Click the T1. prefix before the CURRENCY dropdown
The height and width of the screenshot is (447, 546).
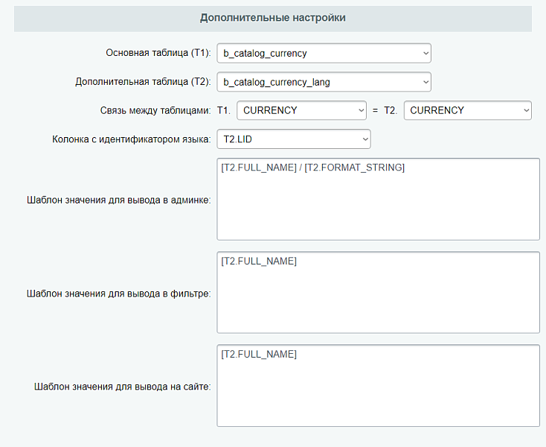(224, 110)
